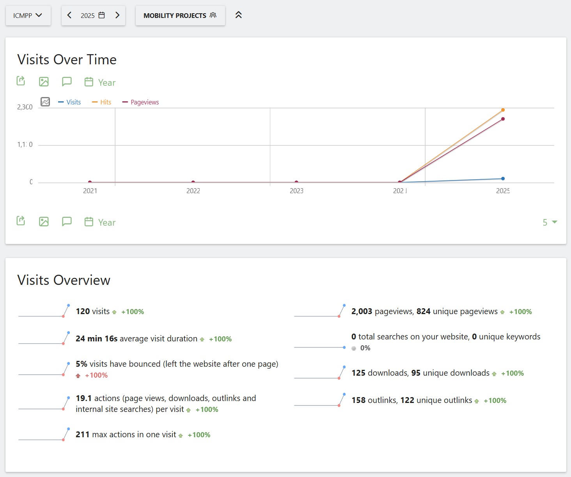Open the Mobility Projects segment selector
Screen dimensions: 571x477
click(x=180, y=16)
